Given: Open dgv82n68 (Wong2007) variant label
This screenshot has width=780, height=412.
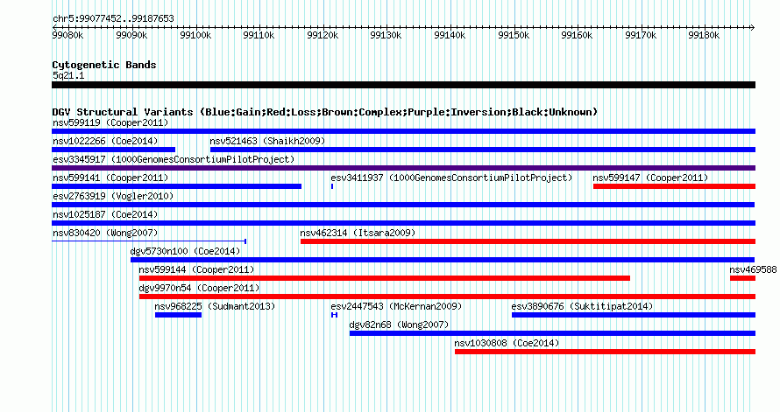Looking at the screenshot, I should tap(399, 325).
